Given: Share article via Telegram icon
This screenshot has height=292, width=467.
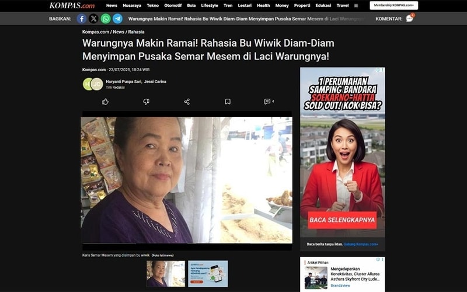Looking at the screenshot, I should pyautogui.click(x=117, y=19).
